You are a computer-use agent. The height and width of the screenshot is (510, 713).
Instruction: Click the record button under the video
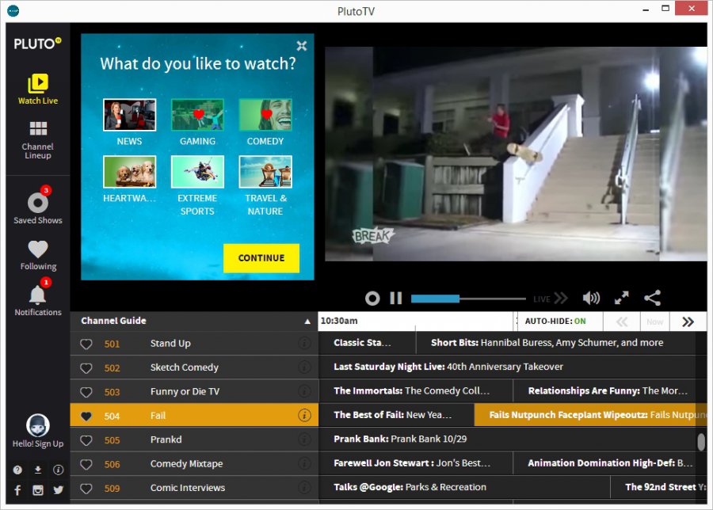point(372,299)
